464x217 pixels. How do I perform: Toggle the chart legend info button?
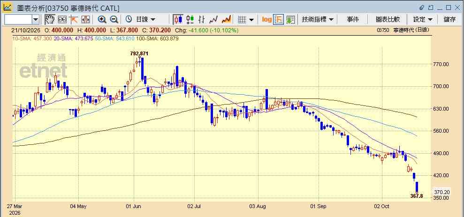tap(279, 20)
